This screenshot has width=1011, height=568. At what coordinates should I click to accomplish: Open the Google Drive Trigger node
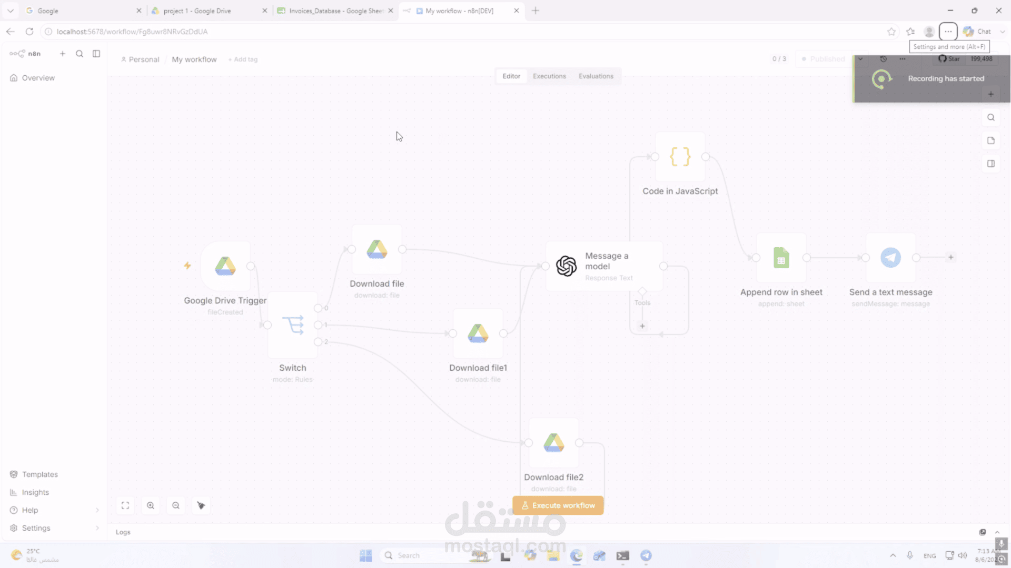[225, 266]
